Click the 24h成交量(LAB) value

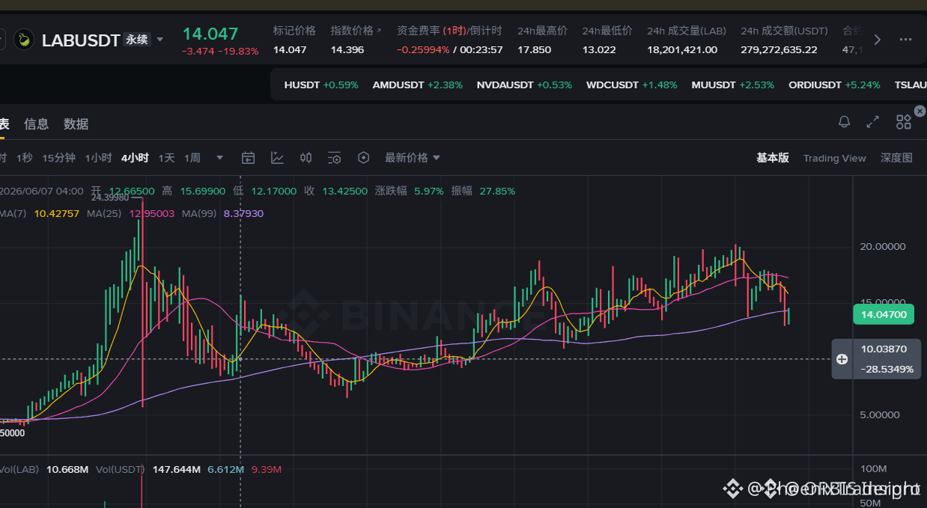pyautogui.click(x=682, y=49)
